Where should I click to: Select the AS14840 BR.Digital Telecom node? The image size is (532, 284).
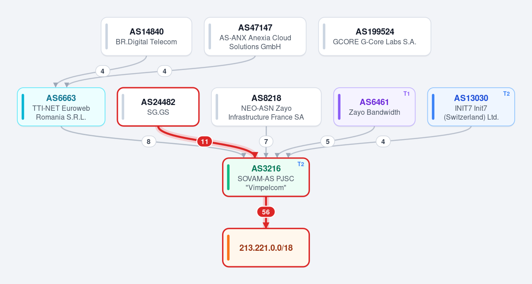point(146,36)
